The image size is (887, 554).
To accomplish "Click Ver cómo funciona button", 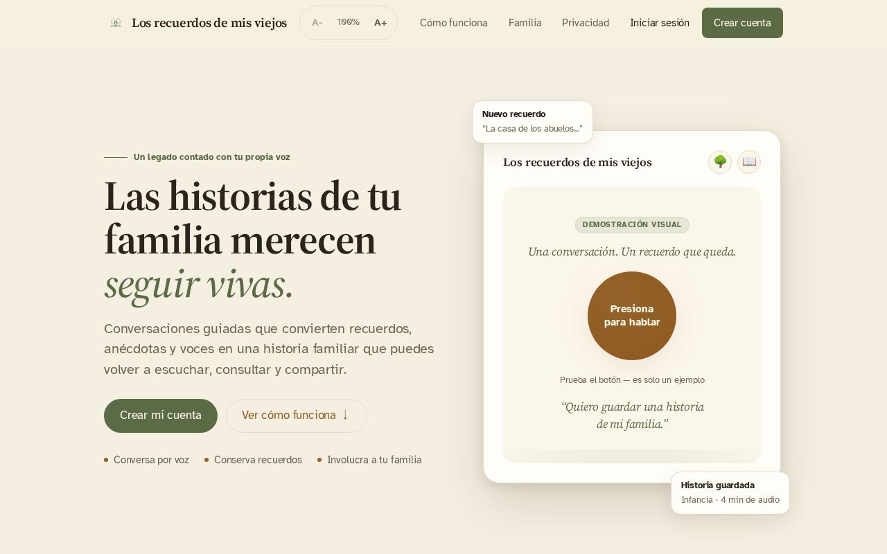I will click(297, 415).
